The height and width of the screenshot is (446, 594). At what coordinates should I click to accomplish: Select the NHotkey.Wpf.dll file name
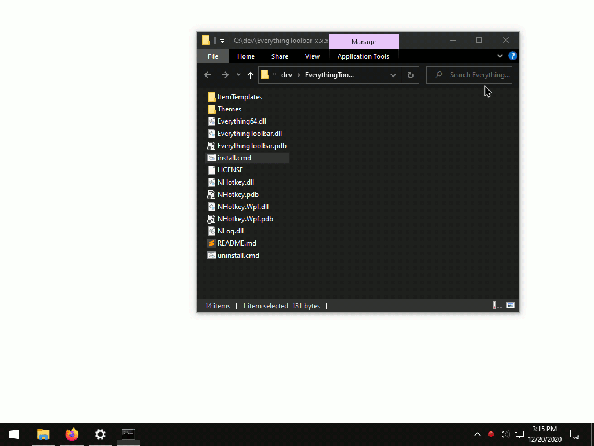click(243, 207)
